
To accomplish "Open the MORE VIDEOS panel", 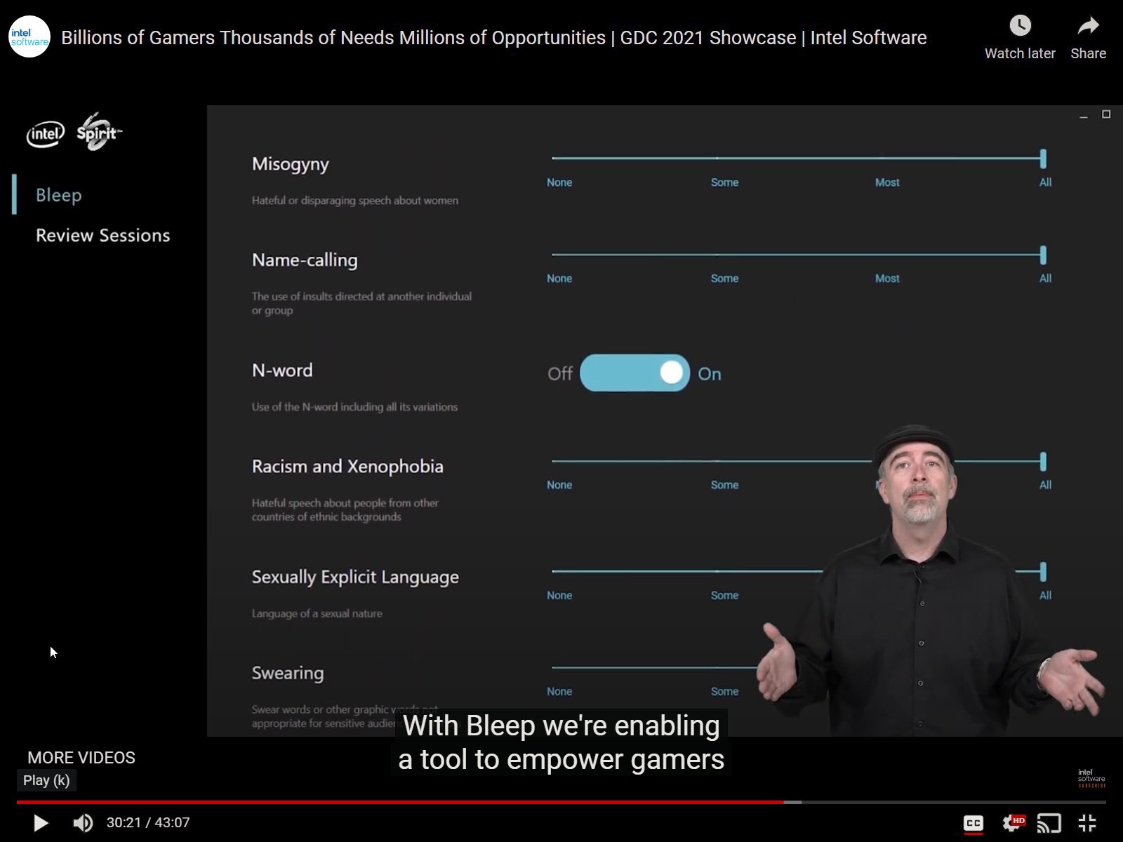I will pos(81,758).
